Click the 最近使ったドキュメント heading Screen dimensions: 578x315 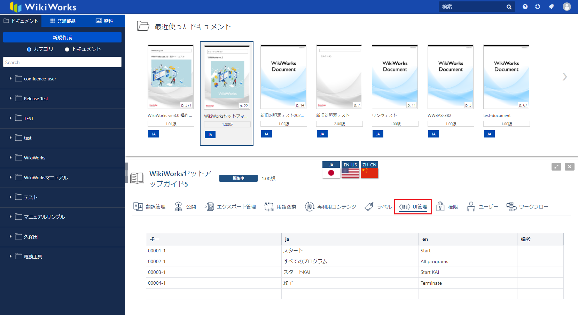point(193,26)
